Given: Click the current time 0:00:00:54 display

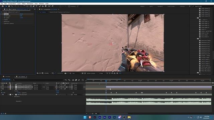Looking at the screenshot, I should [6, 79].
